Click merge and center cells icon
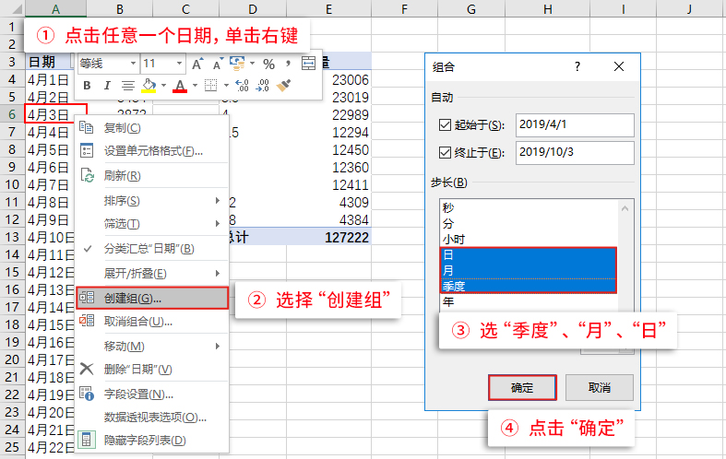Viewport: 726px width, 459px height. click(308, 64)
